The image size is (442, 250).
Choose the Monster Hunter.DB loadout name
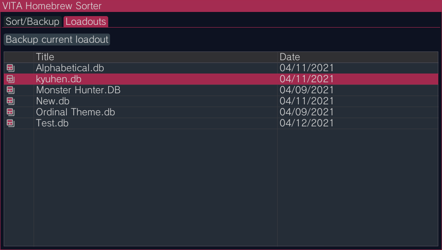click(78, 90)
